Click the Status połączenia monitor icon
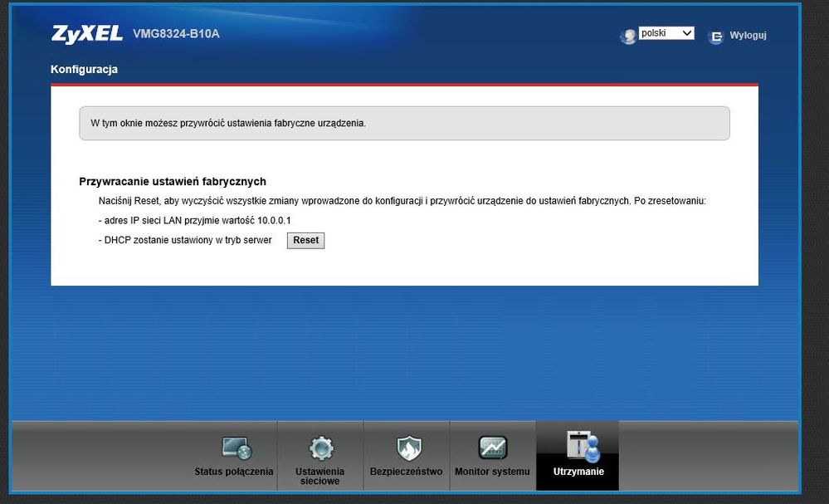 click(236, 448)
